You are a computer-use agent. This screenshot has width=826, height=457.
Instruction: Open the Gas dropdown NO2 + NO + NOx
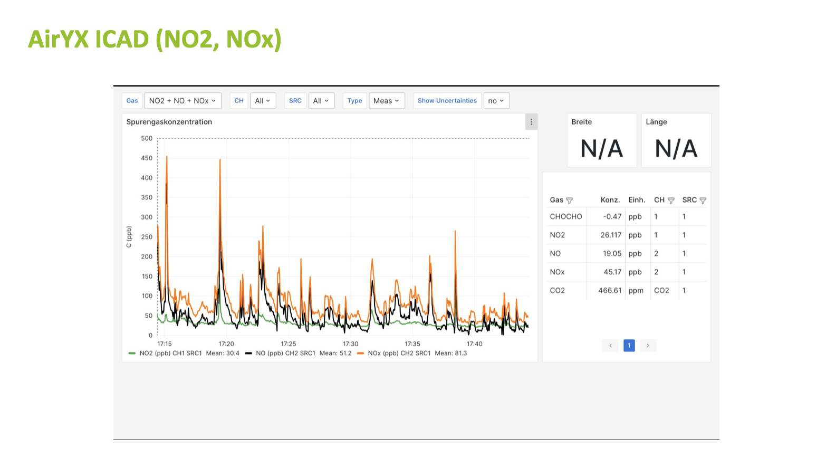(183, 101)
